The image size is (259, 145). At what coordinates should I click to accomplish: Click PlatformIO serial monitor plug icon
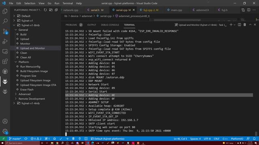[x=80, y=139]
